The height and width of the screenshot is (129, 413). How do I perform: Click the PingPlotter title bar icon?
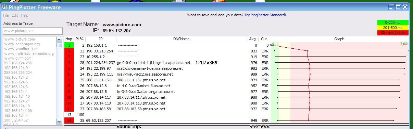[x=4, y=7]
